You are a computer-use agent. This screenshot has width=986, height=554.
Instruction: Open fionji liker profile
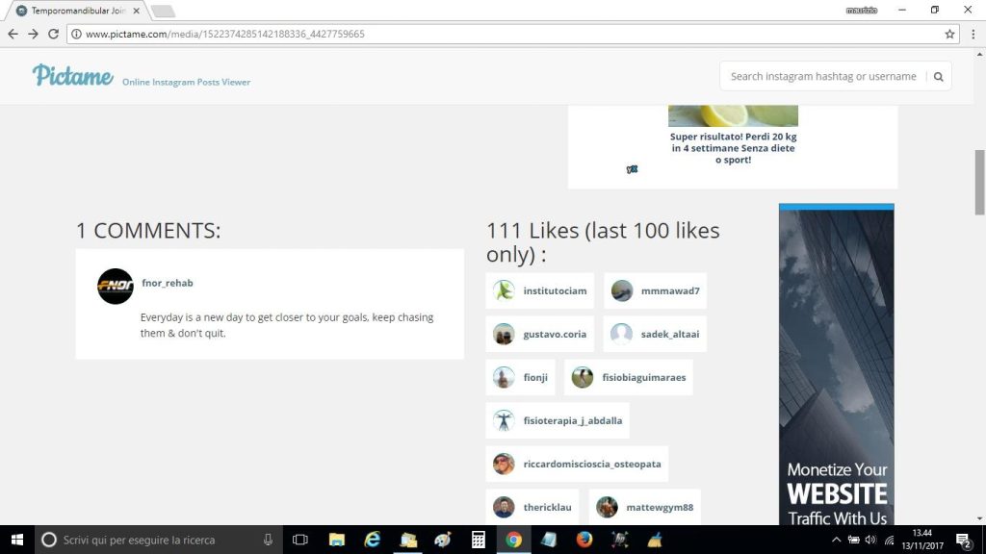(520, 377)
